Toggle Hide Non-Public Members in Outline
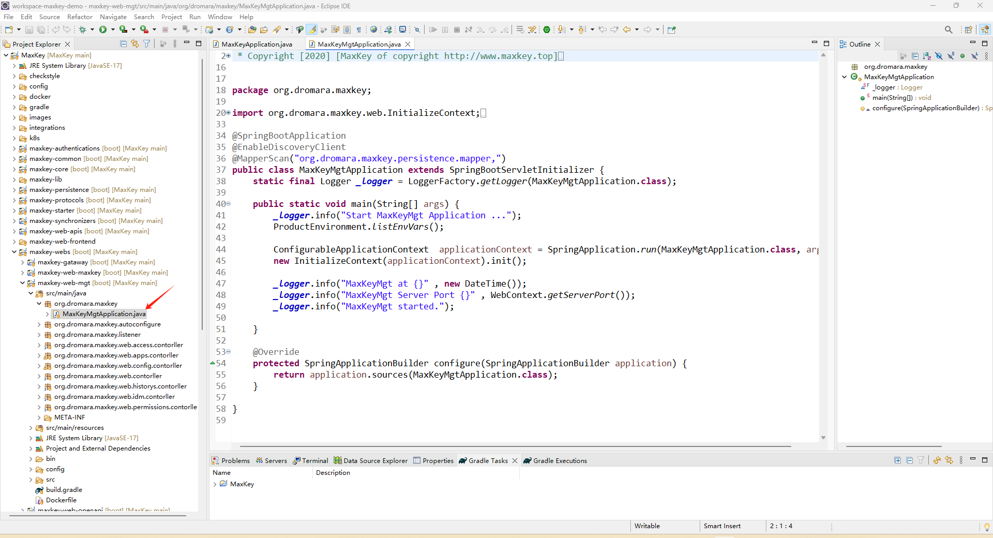993x538 pixels. [x=962, y=56]
